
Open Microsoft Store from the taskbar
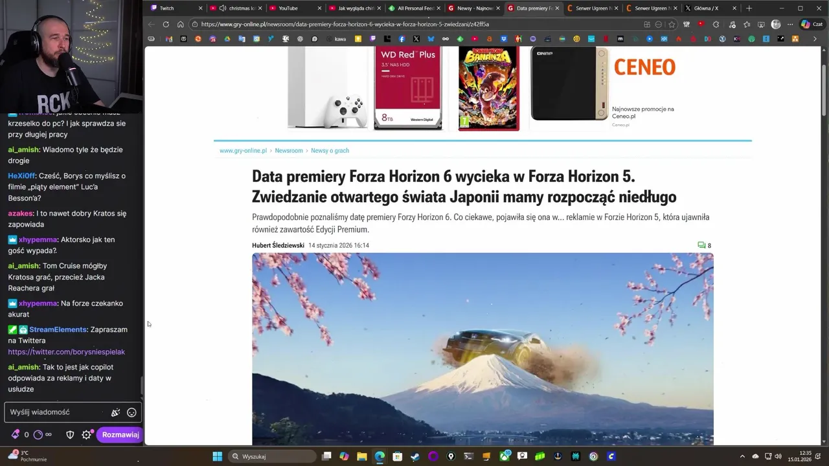pos(398,456)
